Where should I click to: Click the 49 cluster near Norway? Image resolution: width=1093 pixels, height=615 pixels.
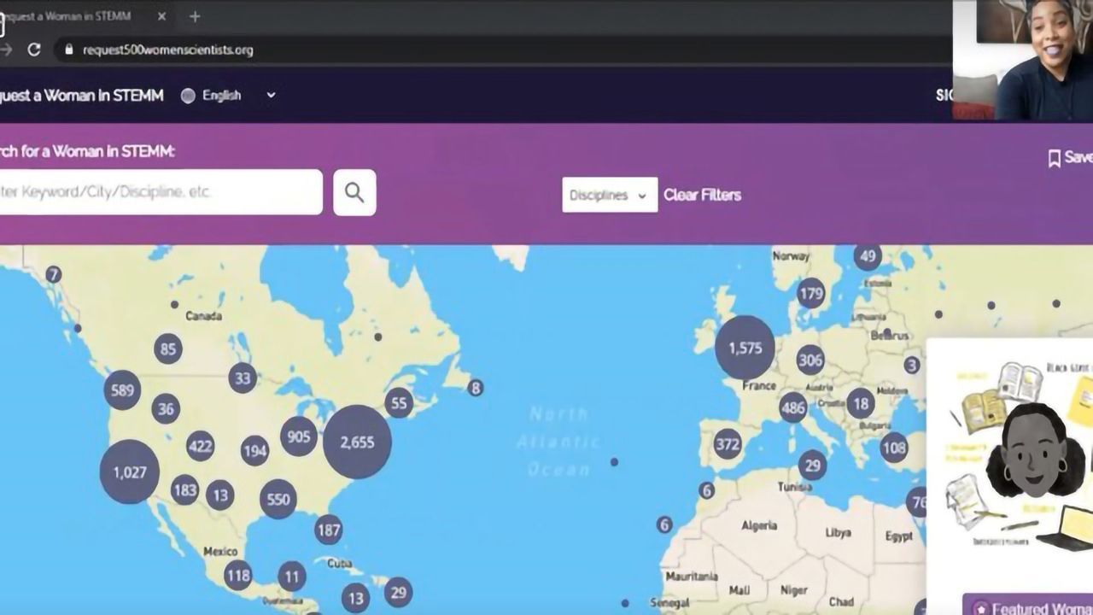click(x=868, y=255)
